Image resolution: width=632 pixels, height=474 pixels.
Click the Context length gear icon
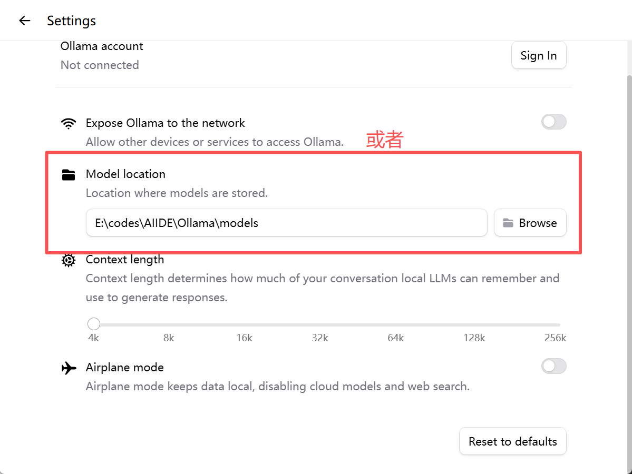point(69,260)
